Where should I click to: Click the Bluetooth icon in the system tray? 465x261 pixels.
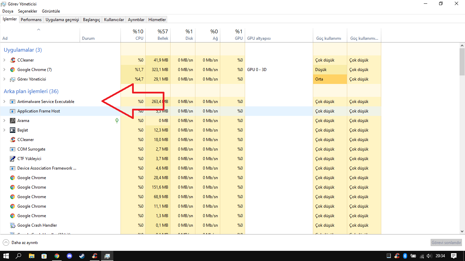[x=405, y=256]
